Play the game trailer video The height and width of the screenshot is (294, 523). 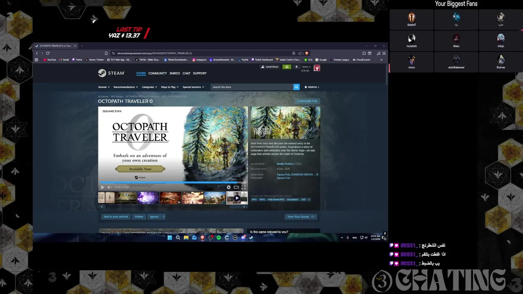103,187
